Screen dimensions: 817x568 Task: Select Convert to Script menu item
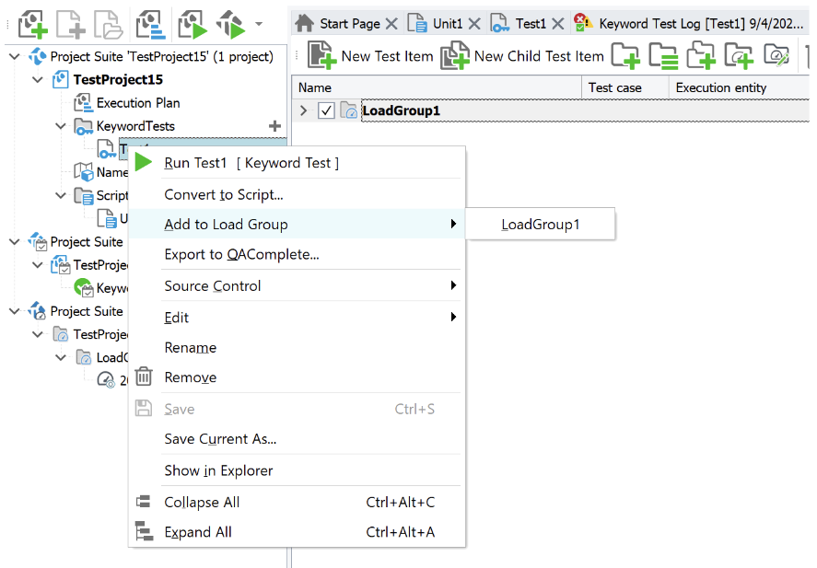(x=223, y=194)
